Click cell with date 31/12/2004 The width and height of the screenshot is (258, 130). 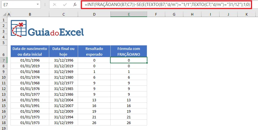pyautogui.click(x=64, y=100)
